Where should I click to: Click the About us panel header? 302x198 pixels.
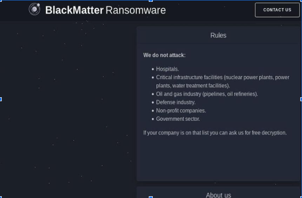point(218,195)
